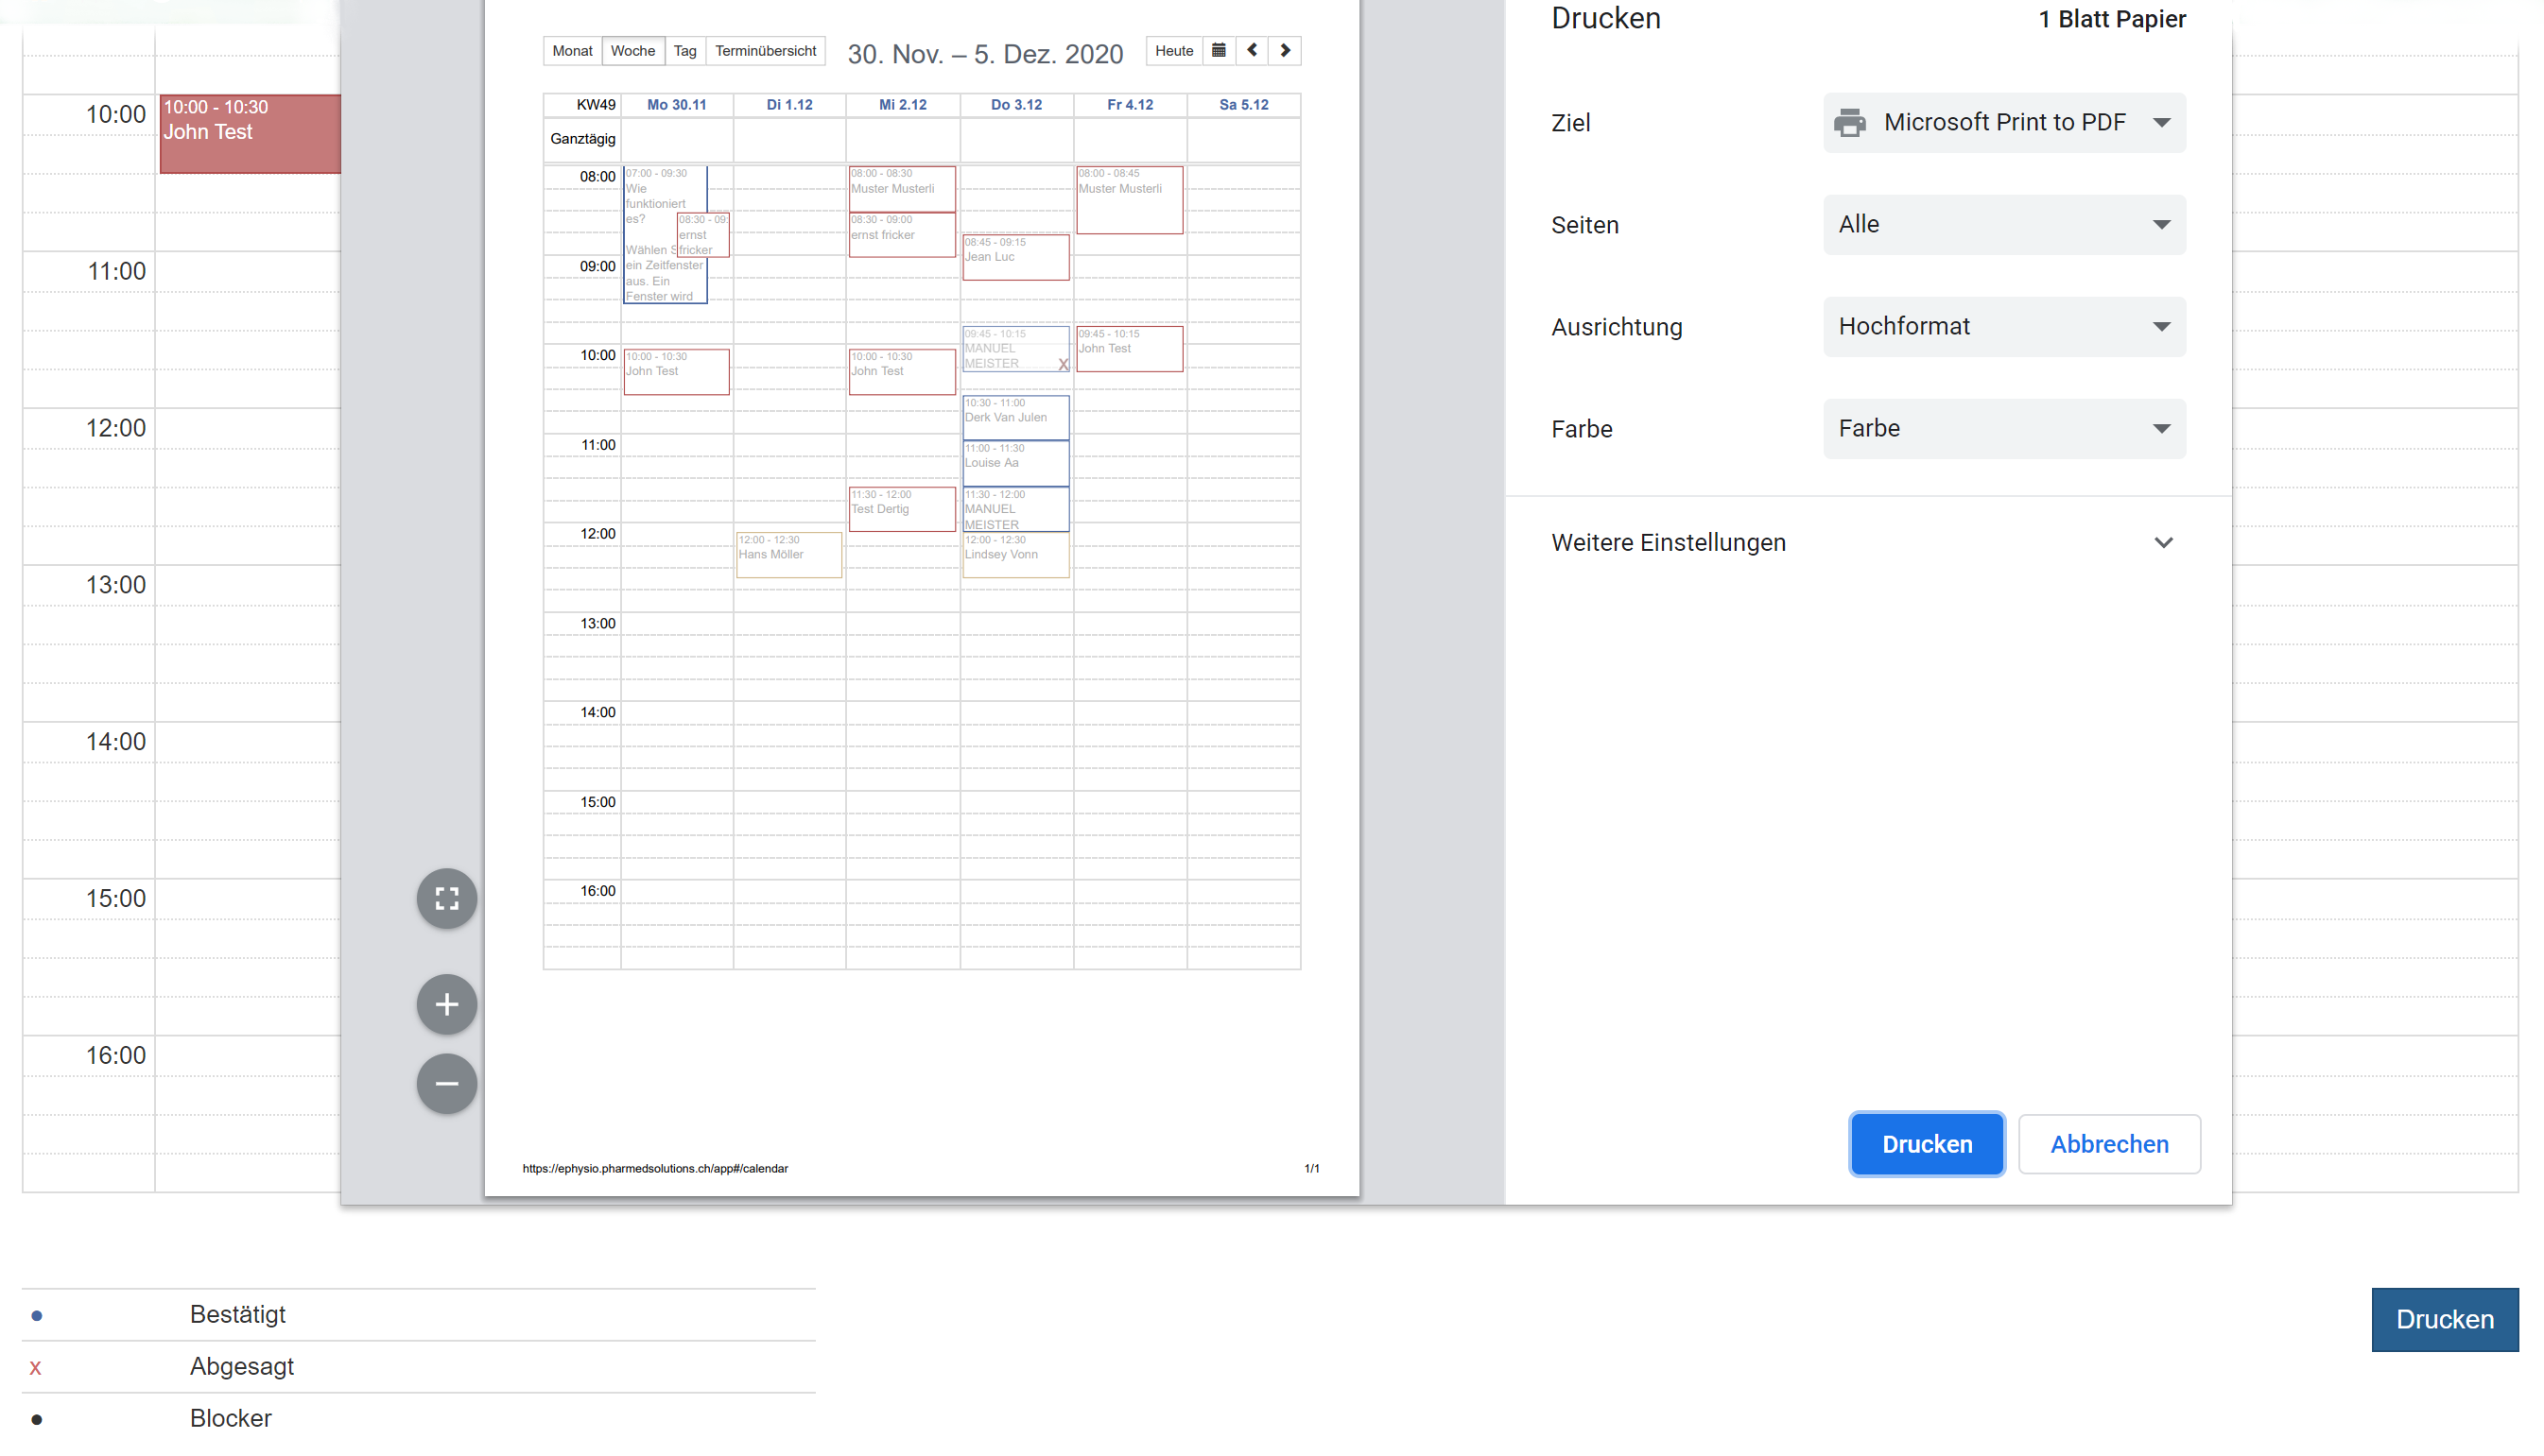Click the Abgesagt legend entry
This screenshot has width=2544, height=1456.
(241, 1366)
